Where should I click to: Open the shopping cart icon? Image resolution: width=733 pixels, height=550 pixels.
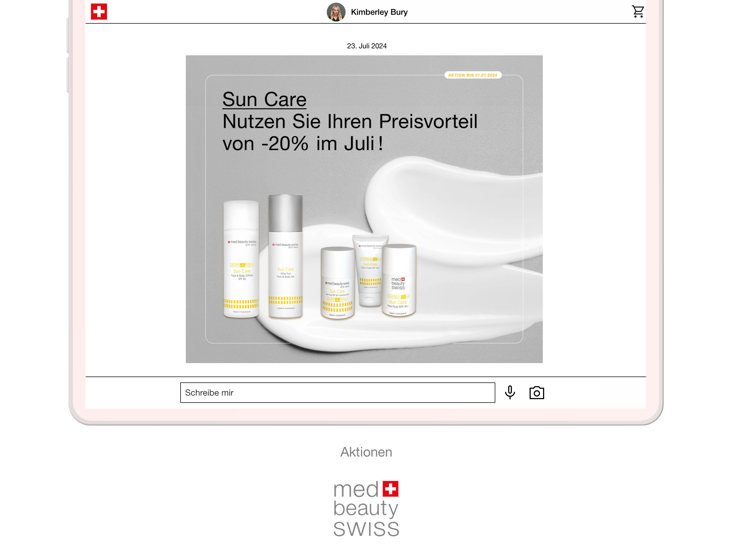tap(637, 12)
